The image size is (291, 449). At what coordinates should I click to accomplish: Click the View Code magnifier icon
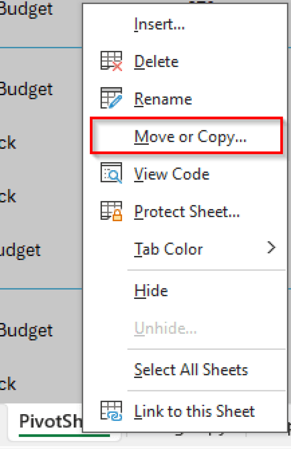[x=112, y=174]
